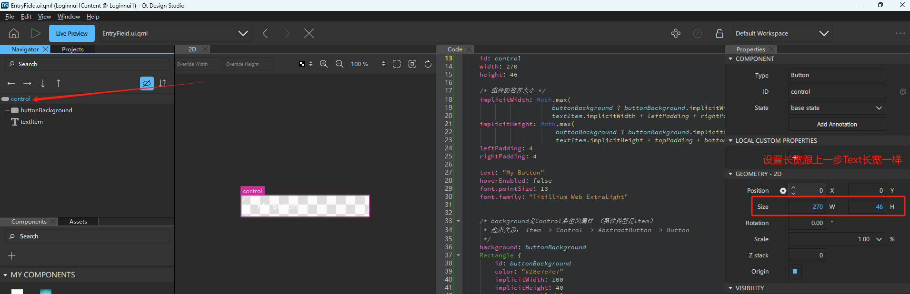
Task: Open the zoom level 100 % dropdown
Action: 367,64
